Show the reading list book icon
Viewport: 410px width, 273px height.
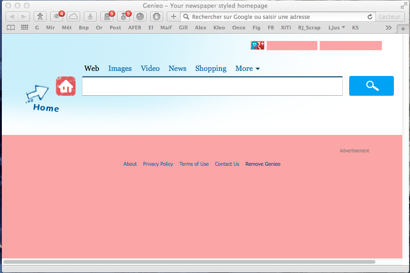click(11, 28)
